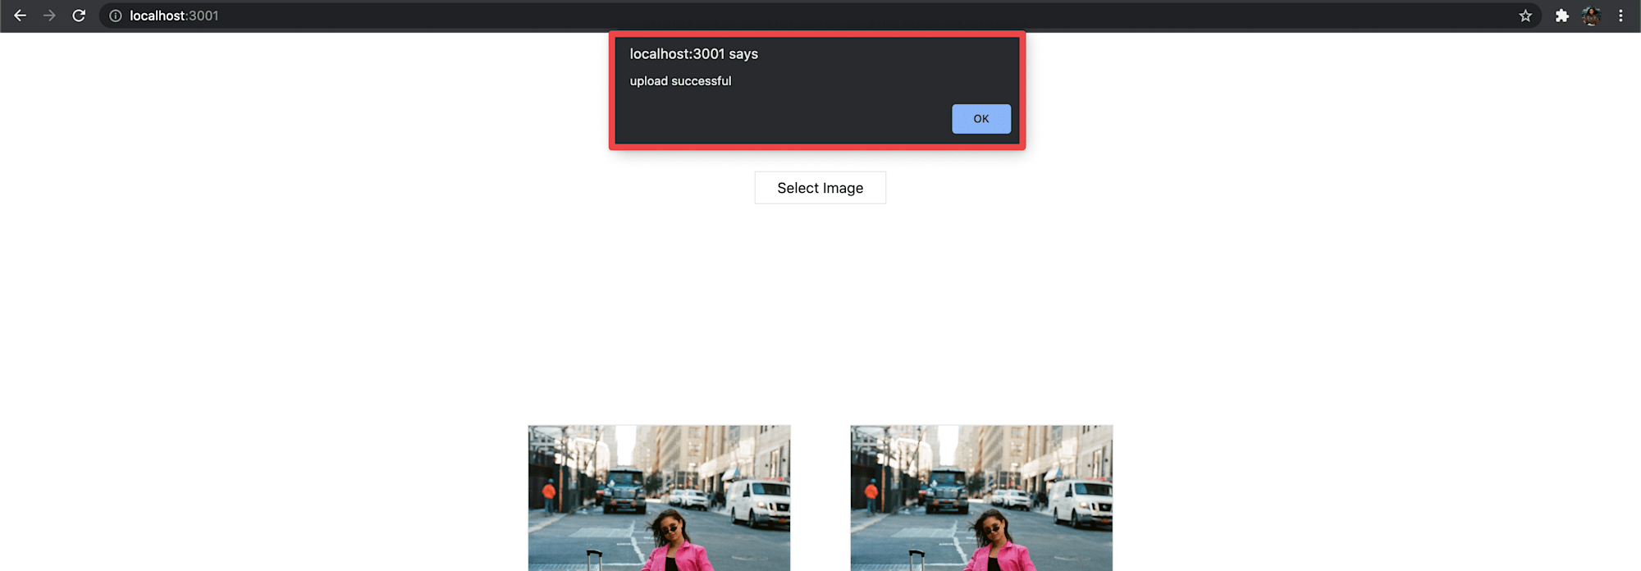Open the Chrome profile avatar
The width and height of the screenshot is (1641, 571).
pos(1591,16)
